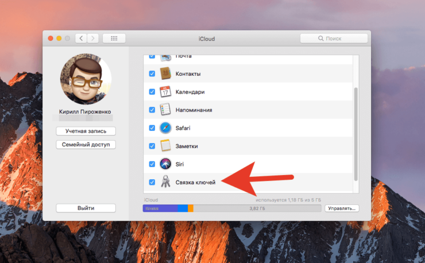Show all preferences grid button

point(114,38)
